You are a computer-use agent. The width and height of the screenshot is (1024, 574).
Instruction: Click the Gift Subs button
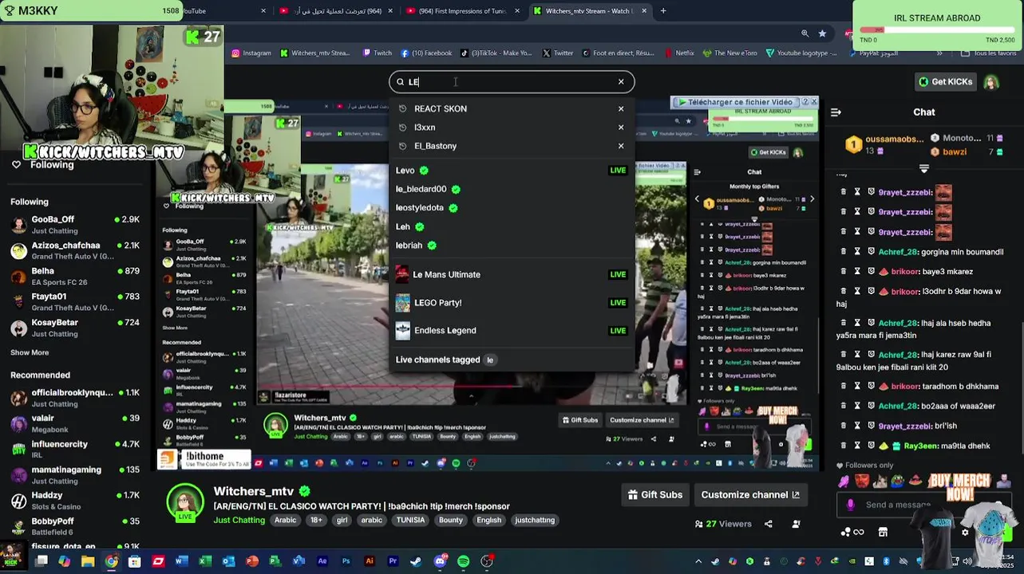[x=655, y=494]
